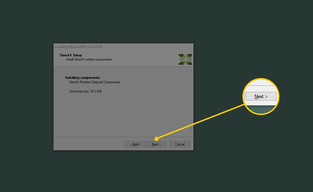Click the 'Installing Microsoft(R) DirectX(R)' title bar

coord(123,47)
